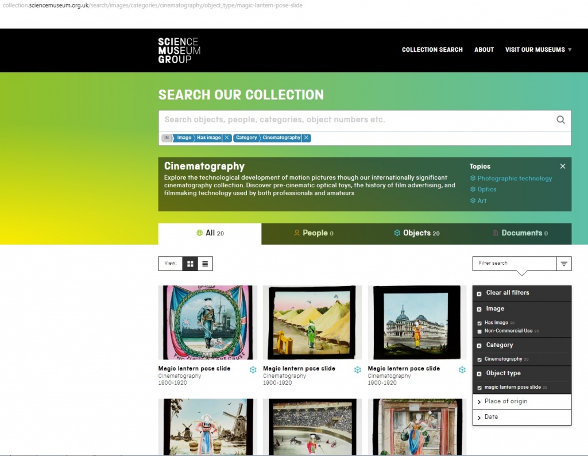Viewport: 588px width, 456px height.
Task: Remove the Cinematography category filter chip
Action: click(x=307, y=138)
